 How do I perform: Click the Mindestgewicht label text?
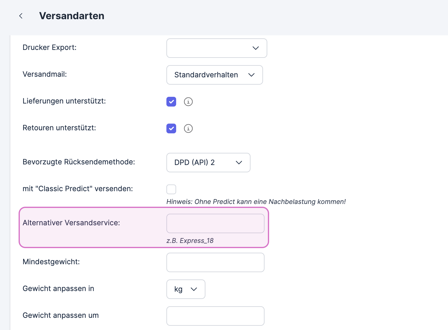51,262
